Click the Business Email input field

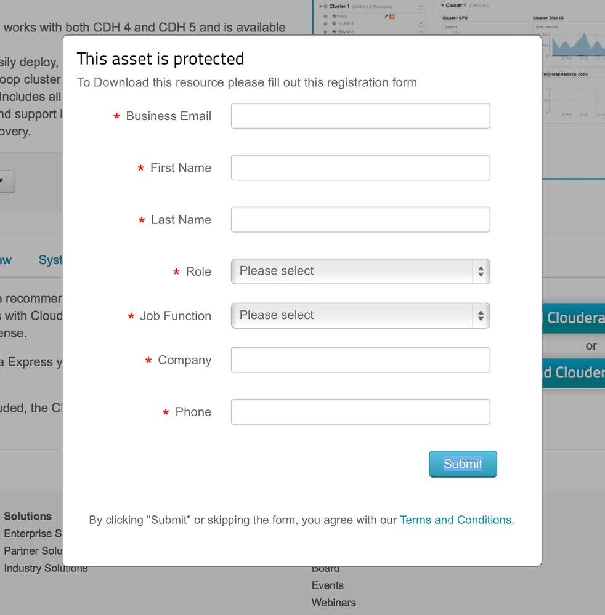coord(360,116)
